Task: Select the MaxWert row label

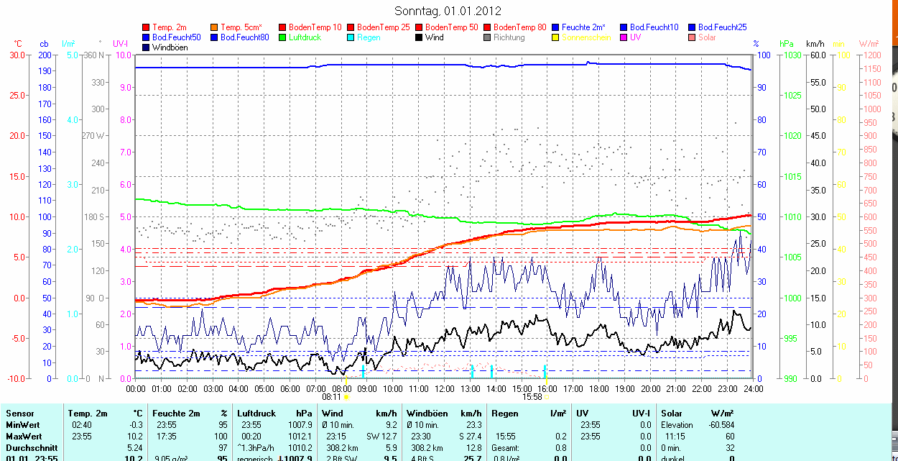Action: (x=24, y=437)
